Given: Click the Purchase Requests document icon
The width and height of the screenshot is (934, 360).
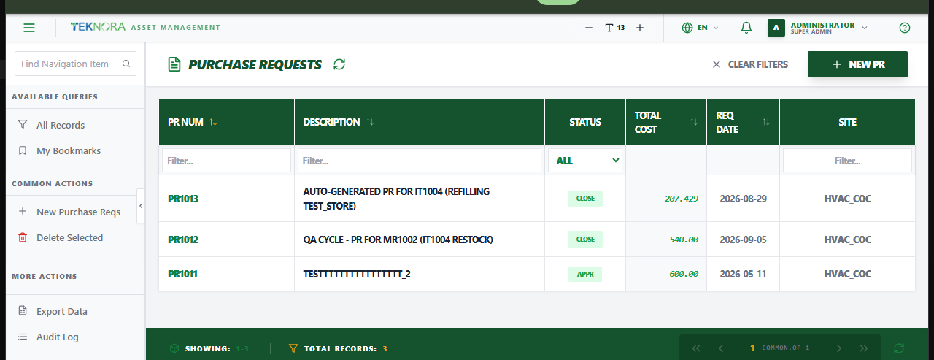Looking at the screenshot, I should (x=174, y=64).
